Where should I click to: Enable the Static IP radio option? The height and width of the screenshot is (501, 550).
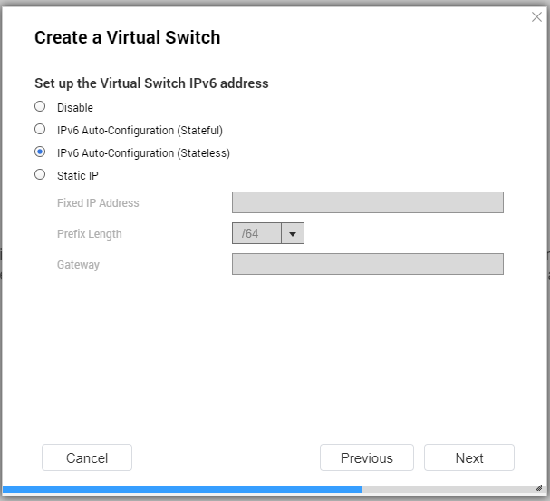click(x=40, y=174)
